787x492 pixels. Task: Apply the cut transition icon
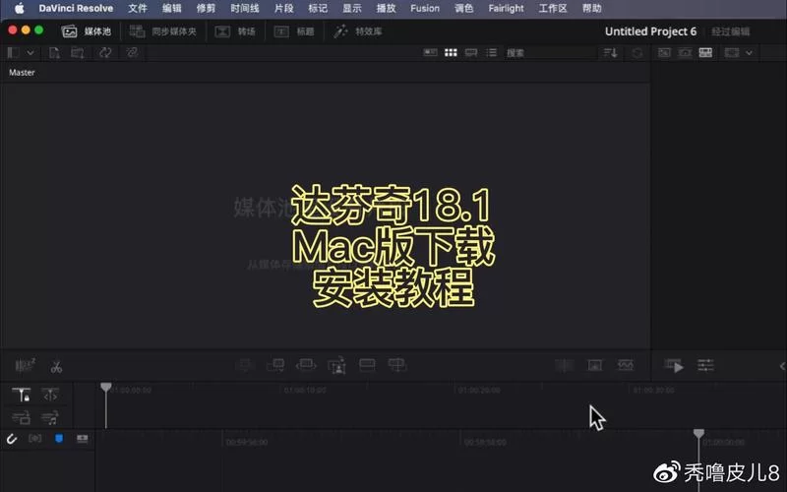(x=564, y=365)
